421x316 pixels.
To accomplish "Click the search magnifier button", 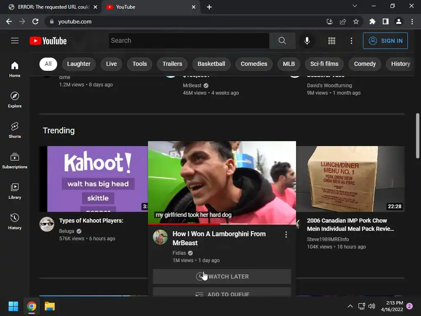I will click(x=282, y=41).
